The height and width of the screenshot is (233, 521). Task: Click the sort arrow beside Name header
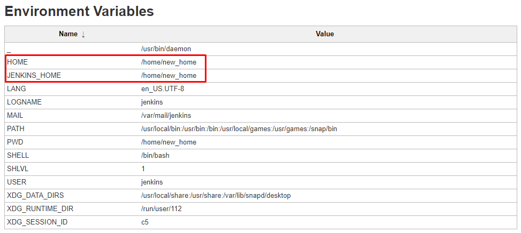pos(83,34)
